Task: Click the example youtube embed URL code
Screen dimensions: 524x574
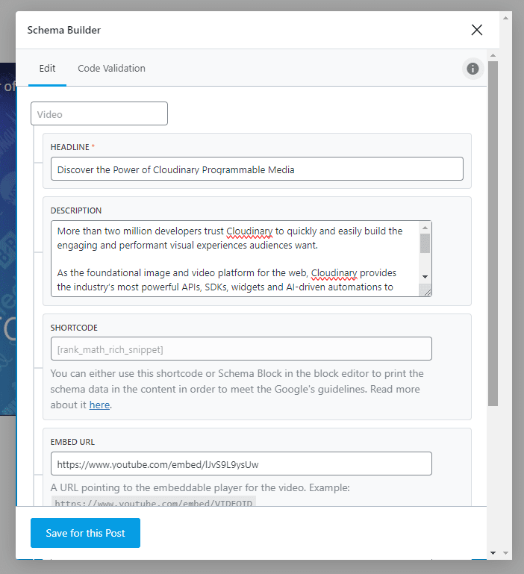Action: click(154, 502)
